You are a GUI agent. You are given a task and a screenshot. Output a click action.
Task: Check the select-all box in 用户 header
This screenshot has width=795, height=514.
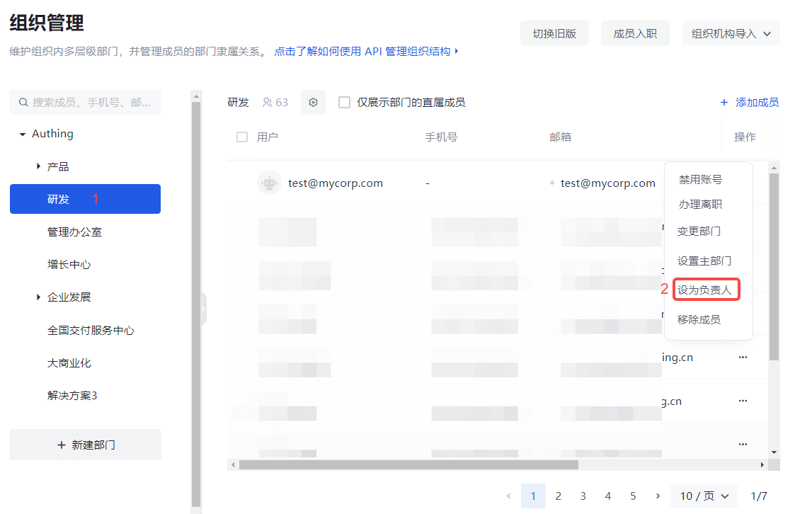pyautogui.click(x=242, y=137)
